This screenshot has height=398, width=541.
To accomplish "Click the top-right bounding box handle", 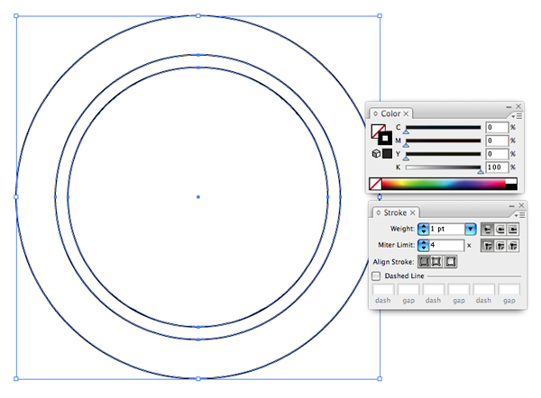I will [x=380, y=16].
